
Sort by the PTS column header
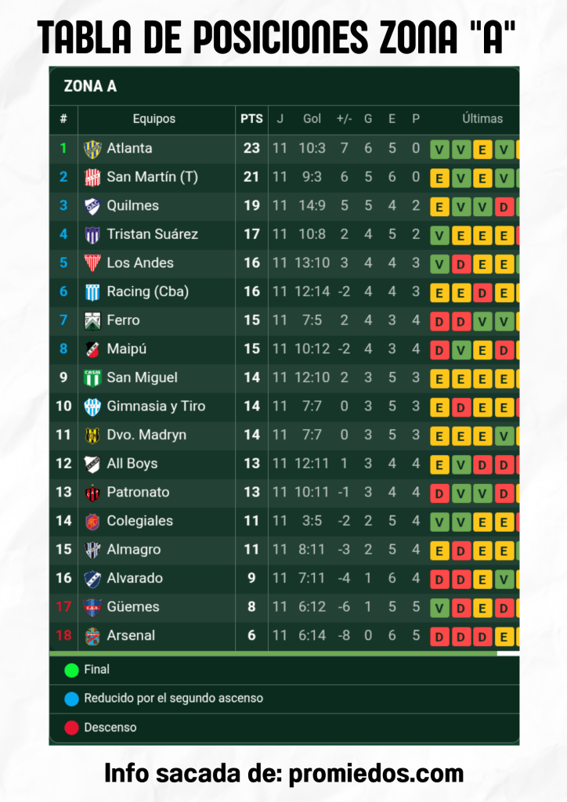pos(251,119)
